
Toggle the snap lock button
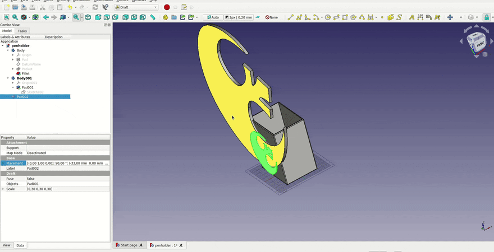[x=487, y=17]
